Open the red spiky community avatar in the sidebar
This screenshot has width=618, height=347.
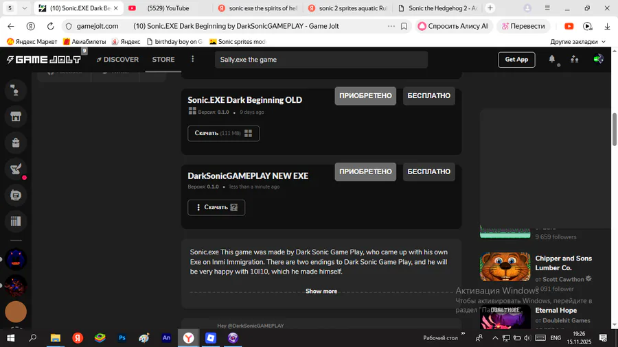click(x=16, y=286)
